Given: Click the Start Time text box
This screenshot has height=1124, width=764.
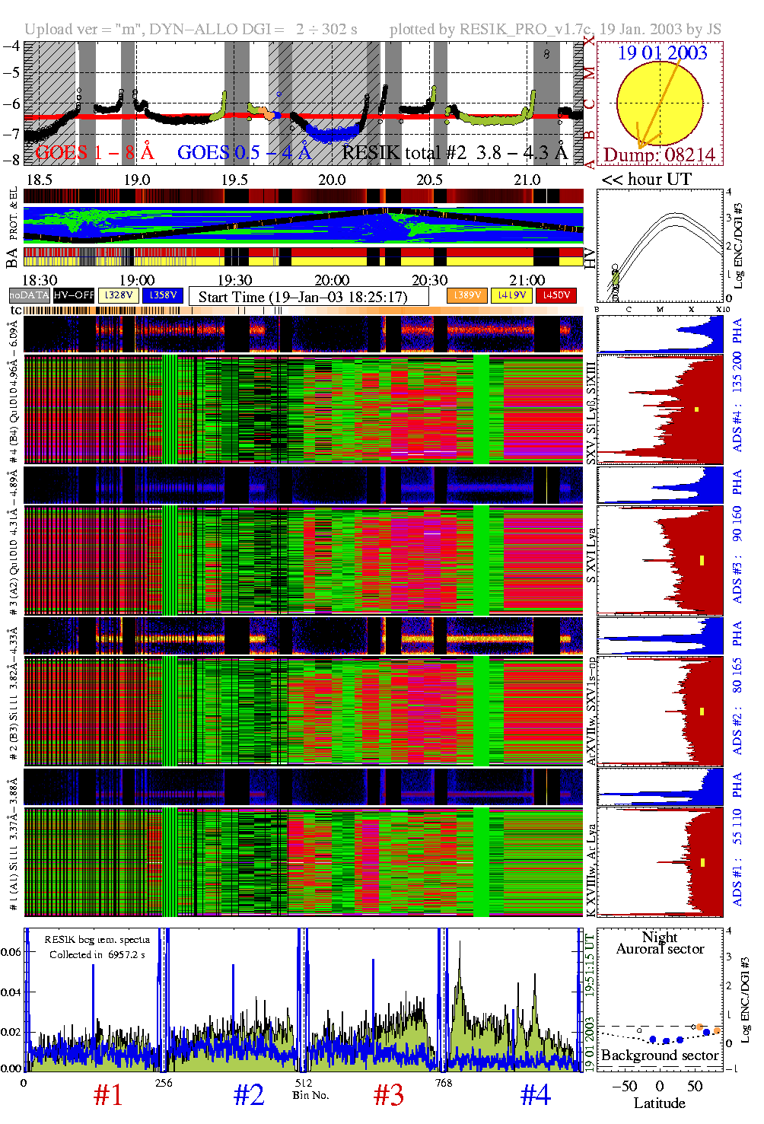Looking at the screenshot, I should tap(308, 297).
